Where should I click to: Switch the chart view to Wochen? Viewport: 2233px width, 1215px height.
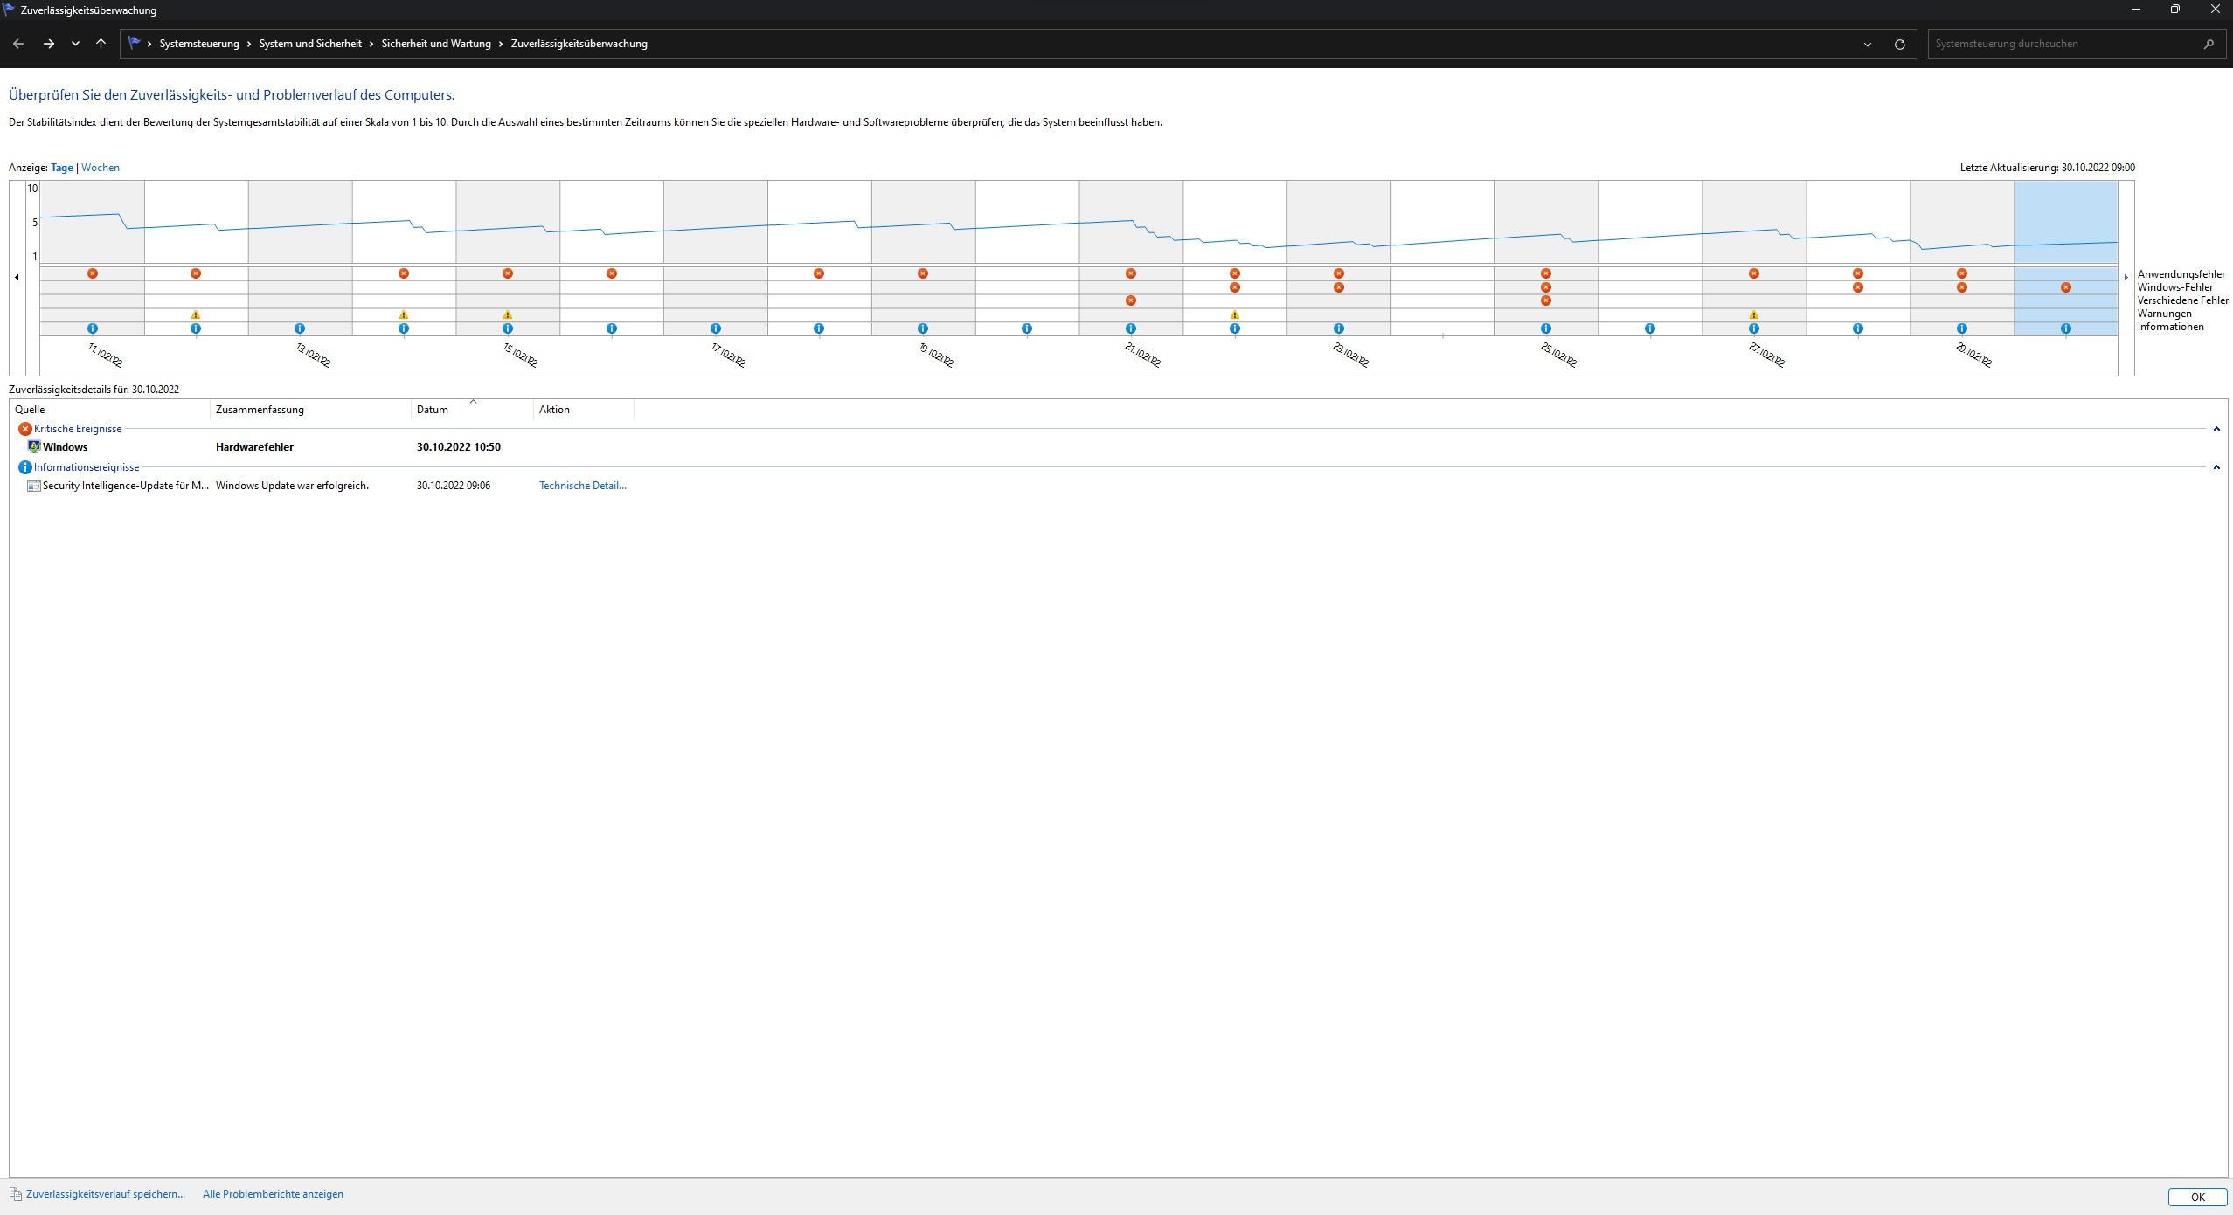[x=101, y=168]
